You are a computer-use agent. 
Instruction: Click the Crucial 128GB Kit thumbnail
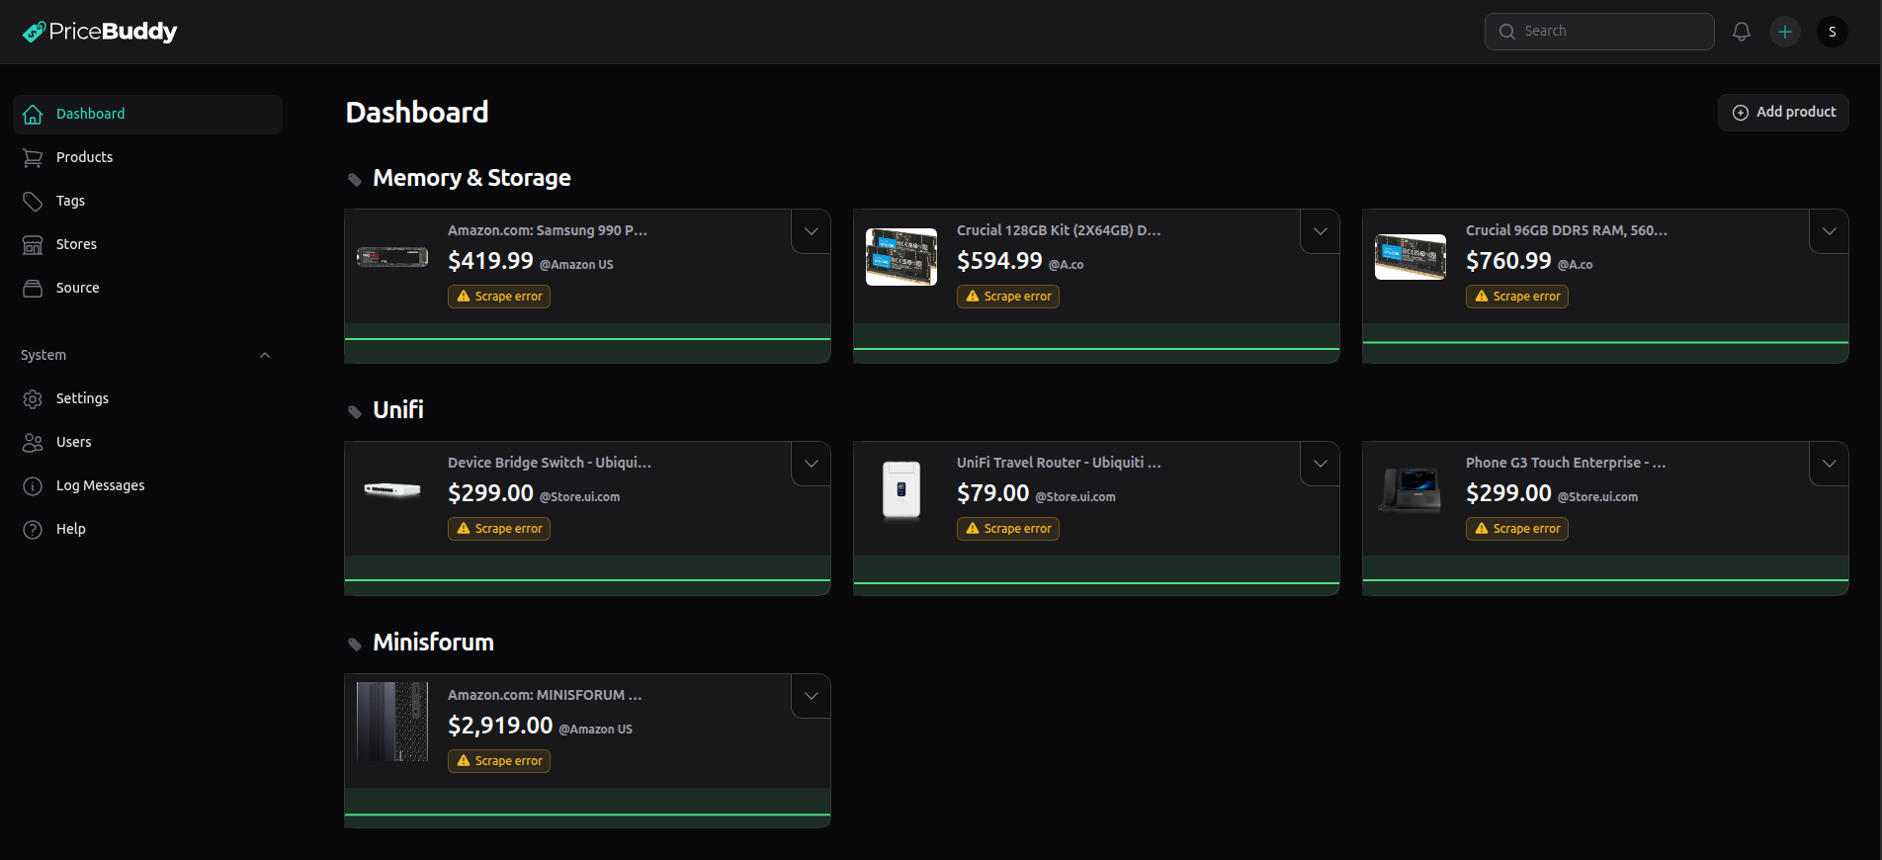point(901,257)
